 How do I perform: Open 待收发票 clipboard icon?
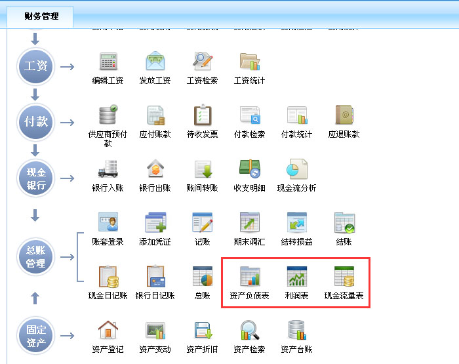click(x=202, y=115)
